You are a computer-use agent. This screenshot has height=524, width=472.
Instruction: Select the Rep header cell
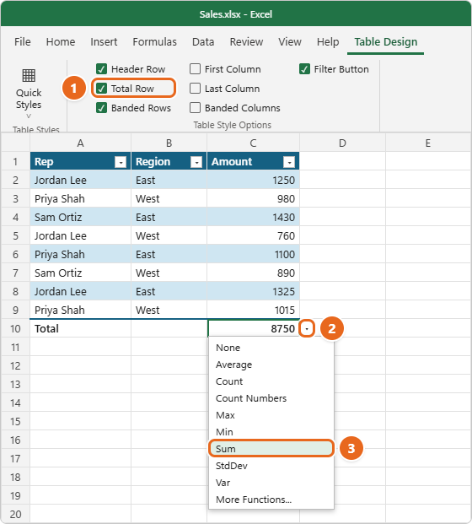[80, 162]
